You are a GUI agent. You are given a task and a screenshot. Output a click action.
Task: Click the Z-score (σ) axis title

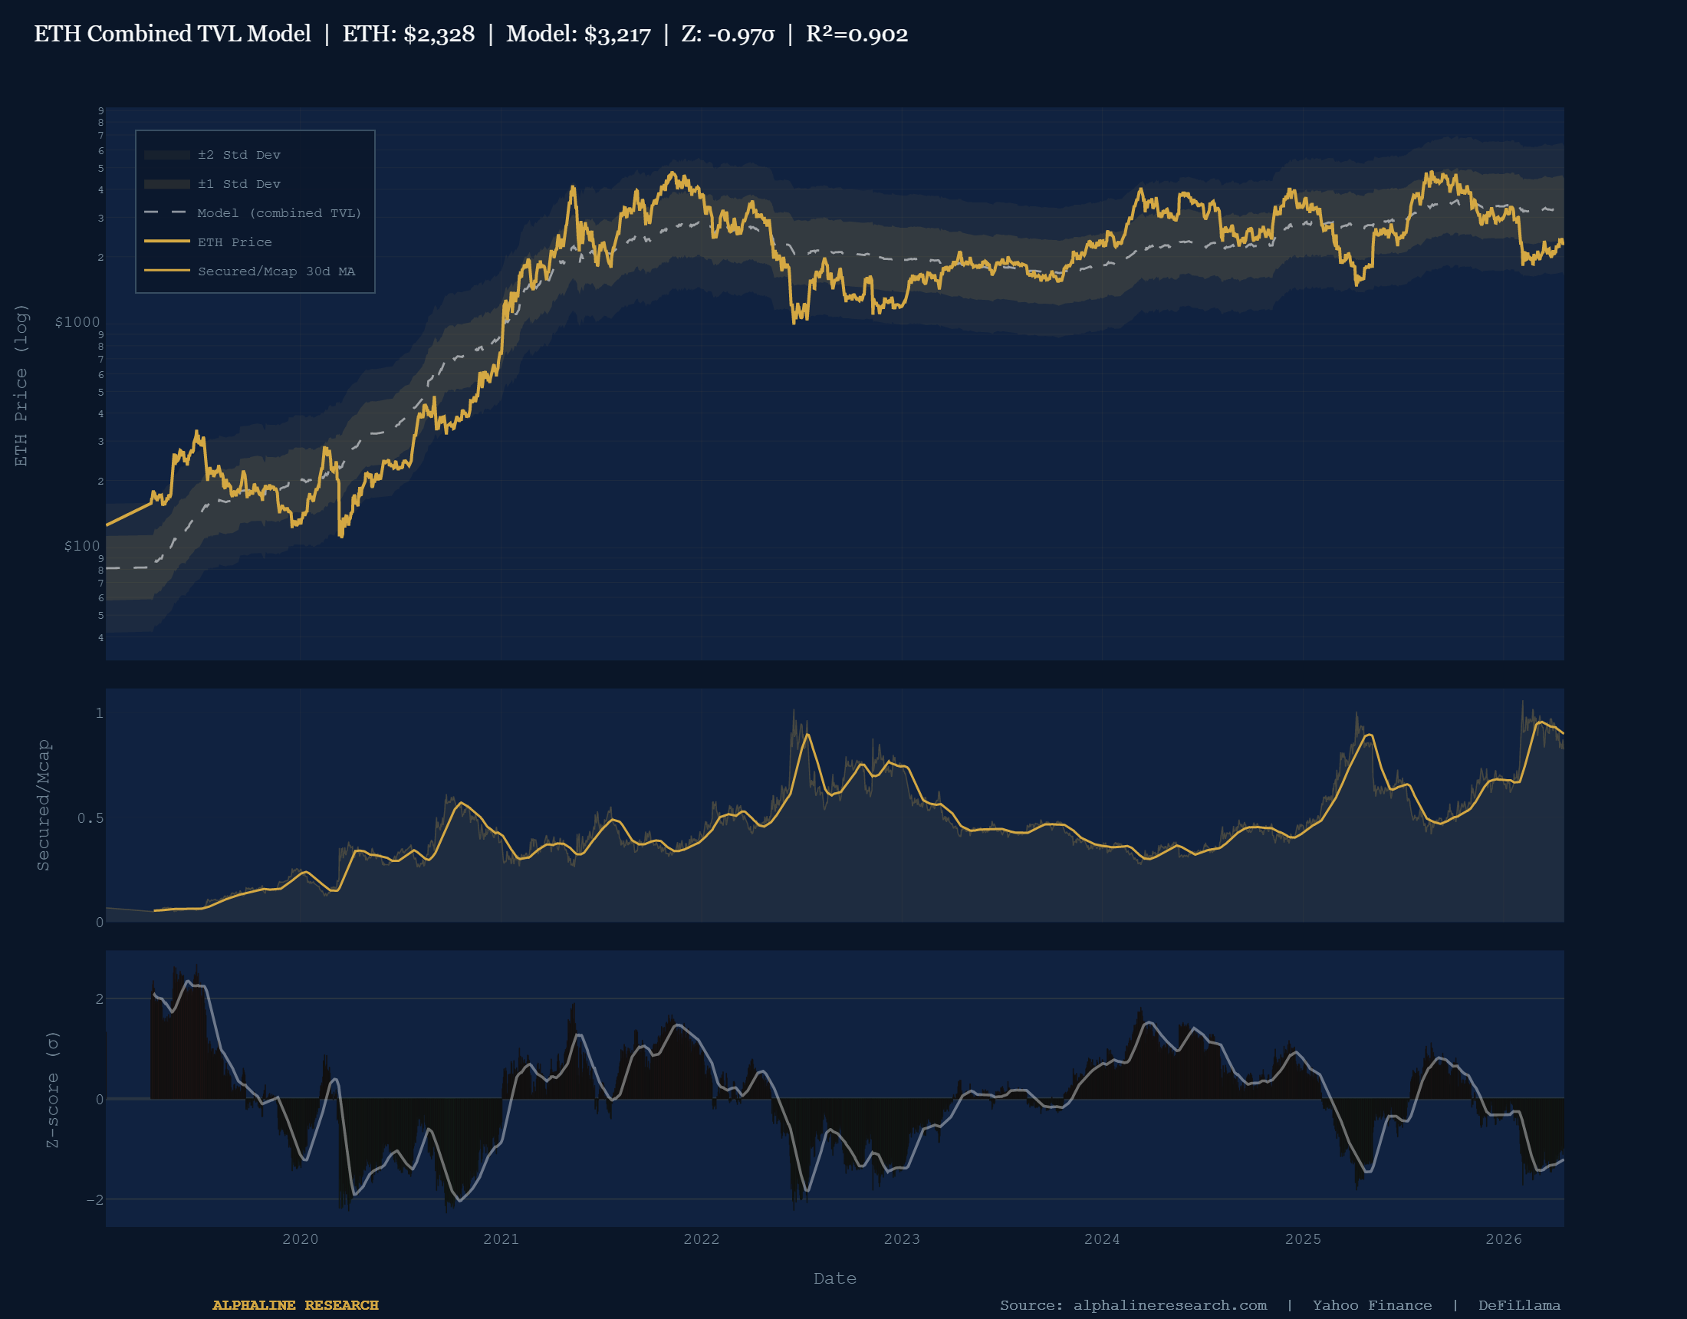(x=51, y=1089)
